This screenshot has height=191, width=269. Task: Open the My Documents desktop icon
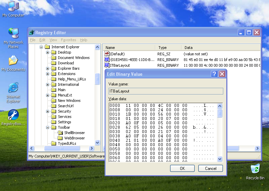pyautogui.click(x=13, y=60)
